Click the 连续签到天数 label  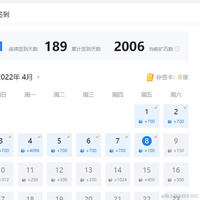click(x=23, y=49)
